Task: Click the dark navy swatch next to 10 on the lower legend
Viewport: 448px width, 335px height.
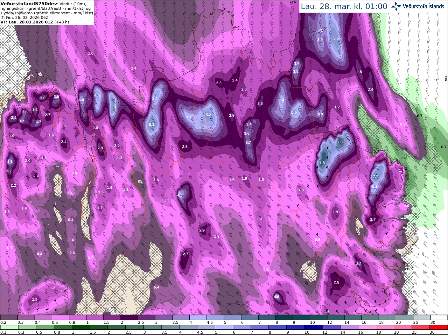Action: pyautogui.click(x=313, y=327)
